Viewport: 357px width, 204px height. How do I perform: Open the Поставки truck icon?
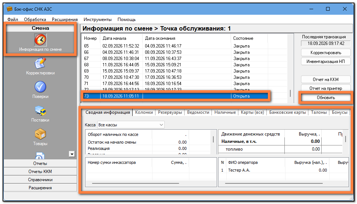click(40, 110)
